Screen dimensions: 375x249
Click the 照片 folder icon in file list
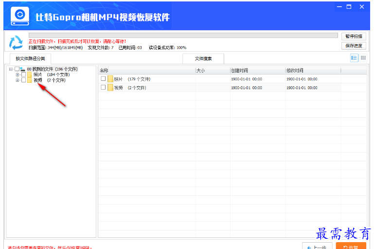coord(110,79)
